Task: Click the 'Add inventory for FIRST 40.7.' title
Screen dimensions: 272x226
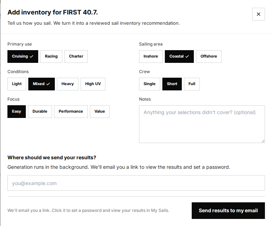Action: coord(53,12)
